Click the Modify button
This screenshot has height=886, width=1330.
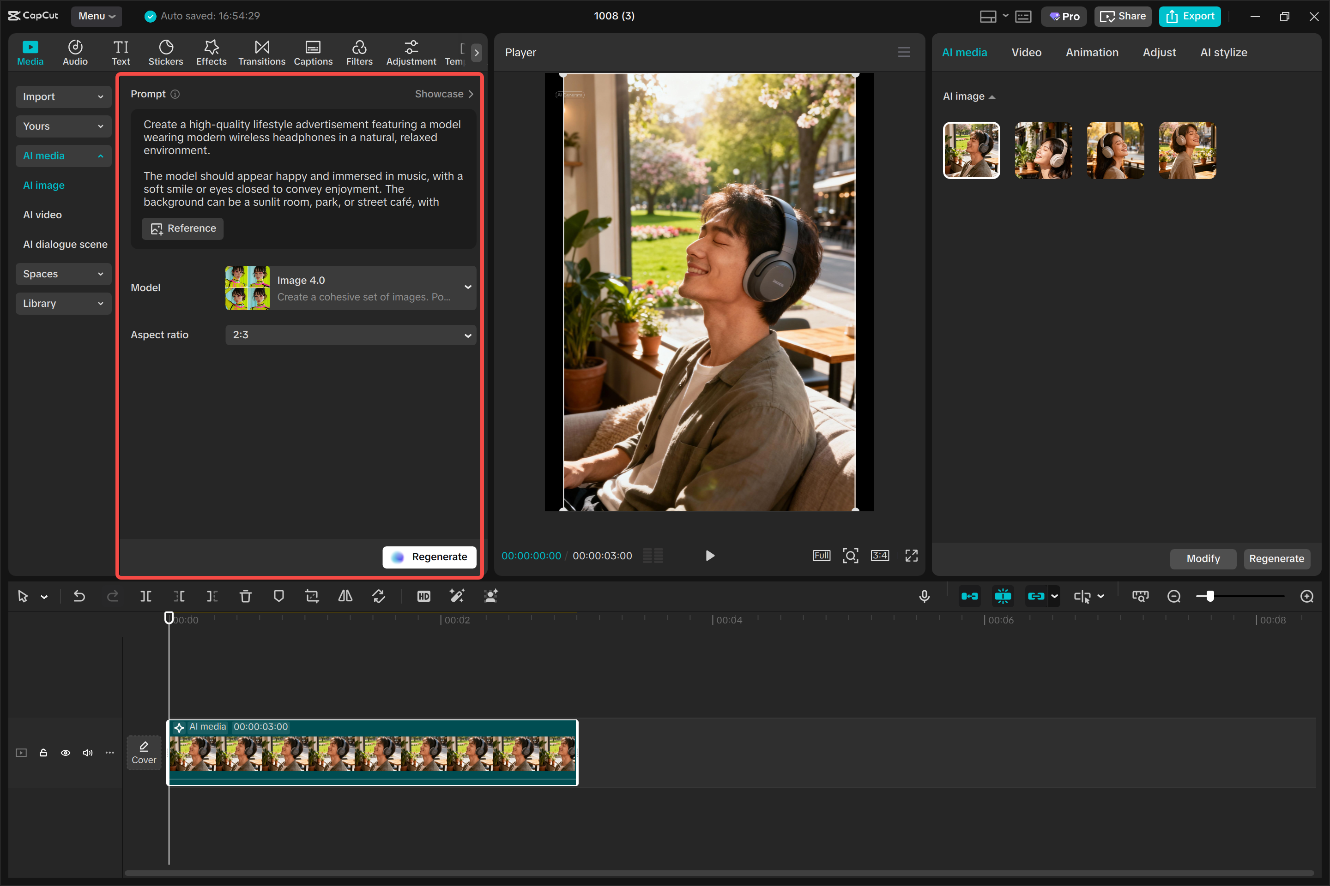click(x=1202, y=558)
